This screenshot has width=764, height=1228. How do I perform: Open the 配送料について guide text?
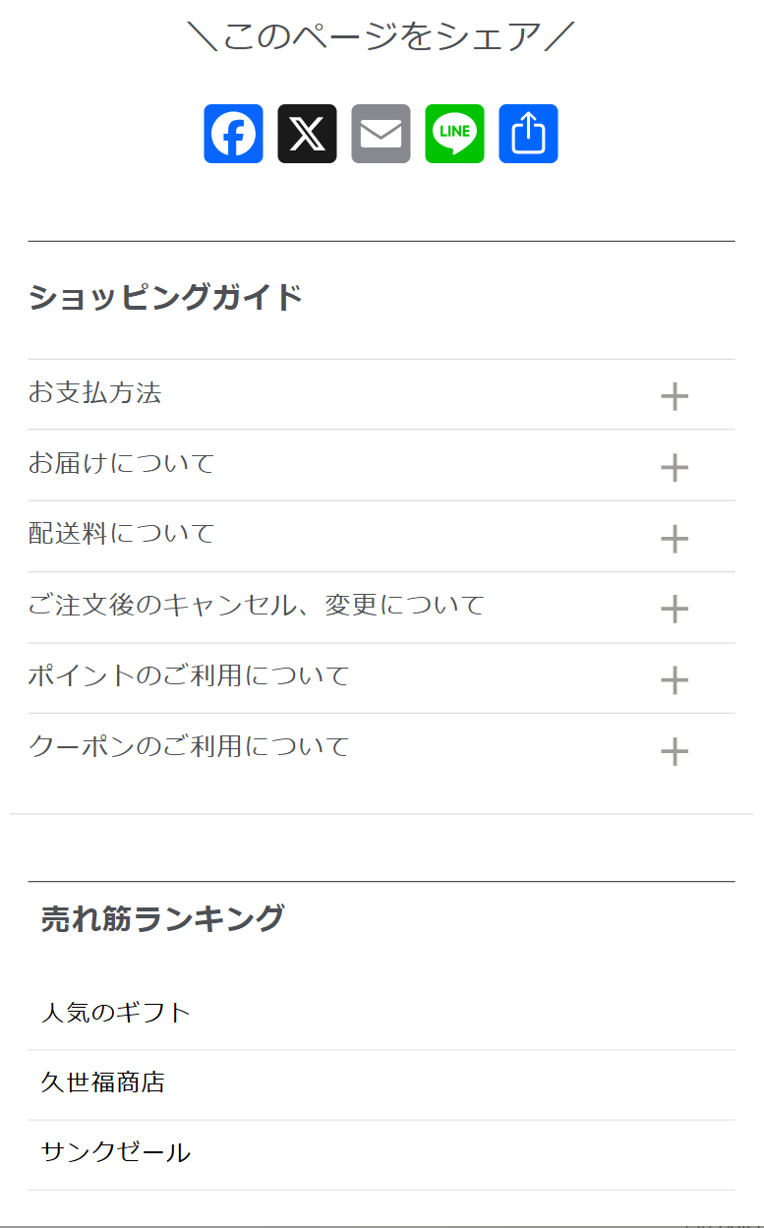tap(121, 534)
